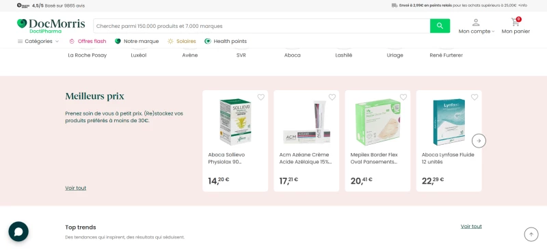Click the back-to-top arrow icon
The width and height of the screenshot is (547, 250).
click(531, 234)
